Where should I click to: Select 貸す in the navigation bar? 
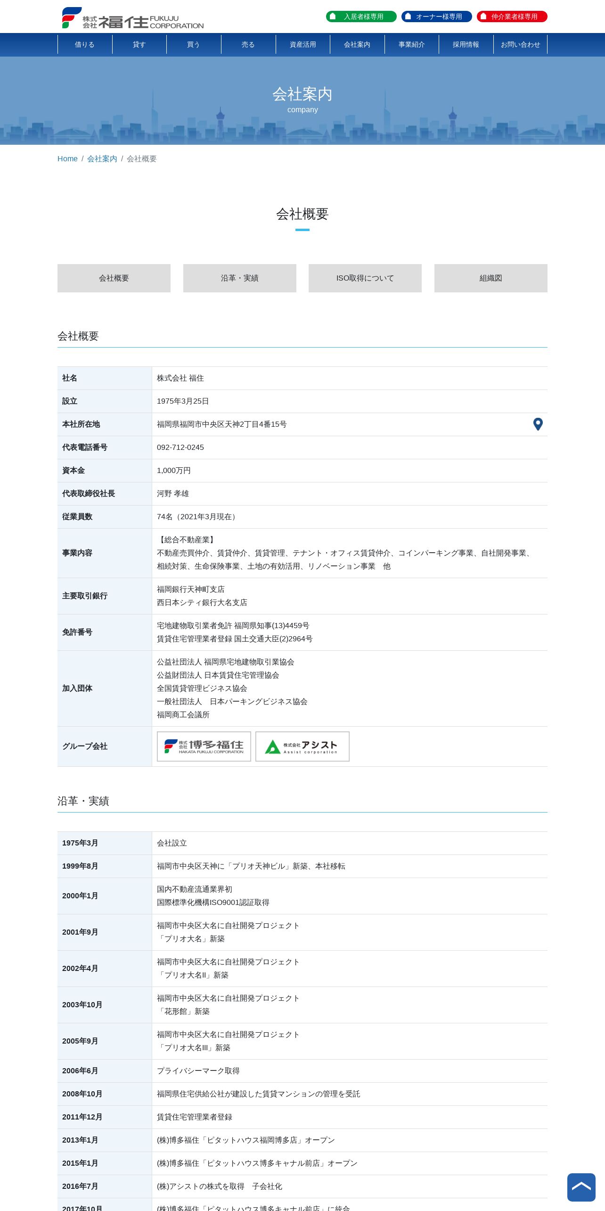(x=139, y=44)
